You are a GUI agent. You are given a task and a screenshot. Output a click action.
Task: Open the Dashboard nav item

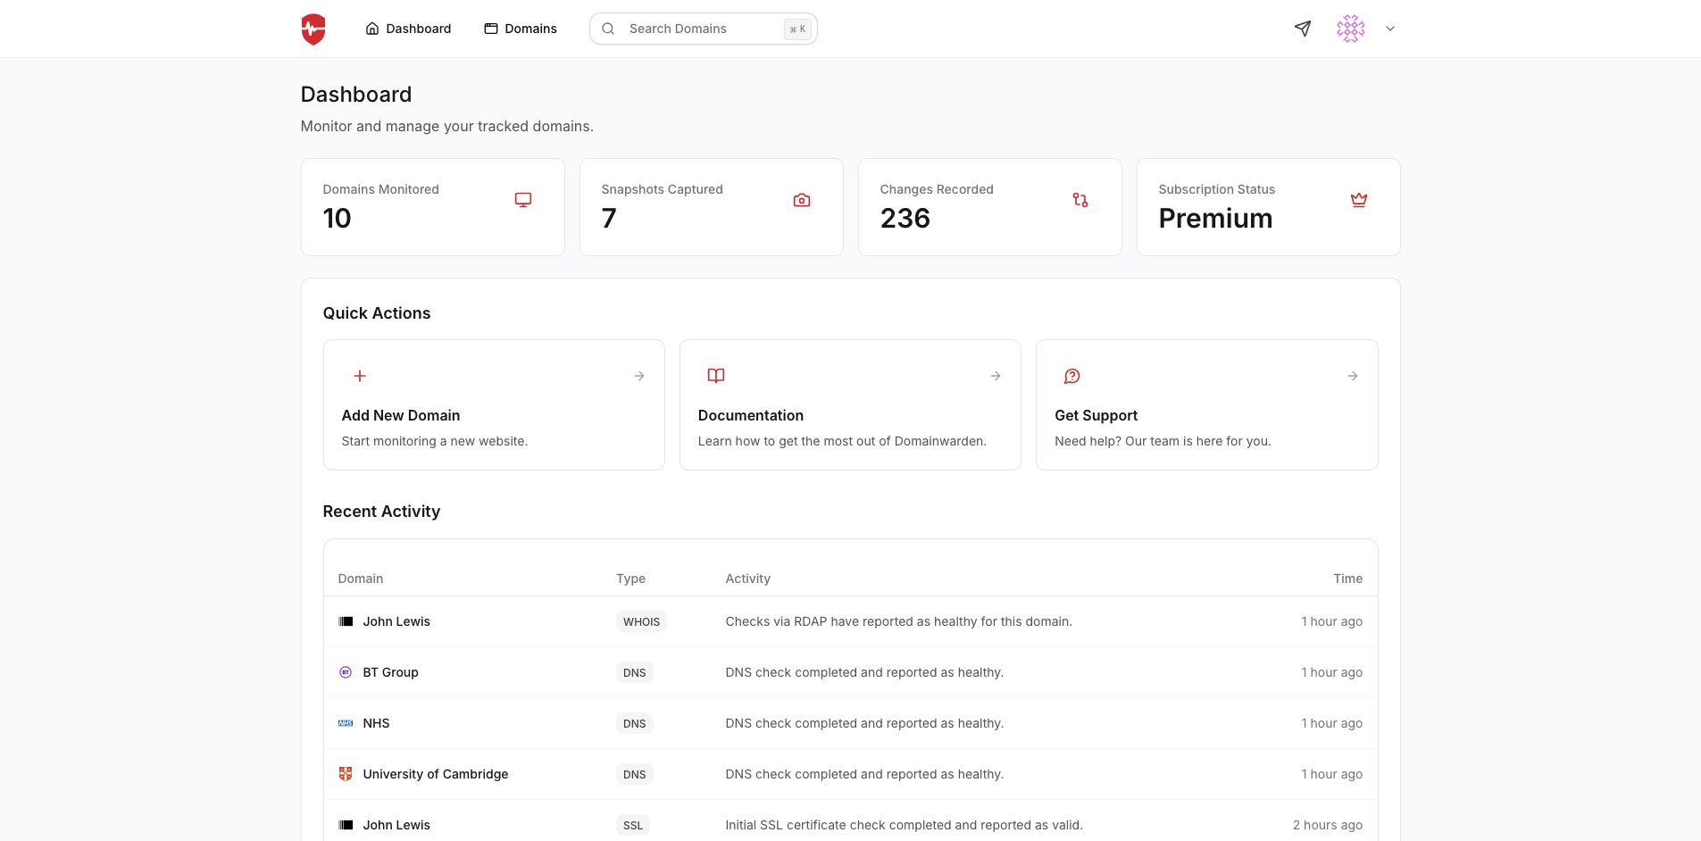coord(408,29)
